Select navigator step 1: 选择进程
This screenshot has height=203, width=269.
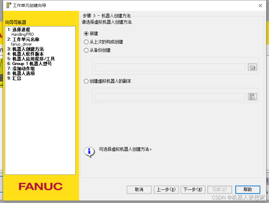(x=19, y=29)
